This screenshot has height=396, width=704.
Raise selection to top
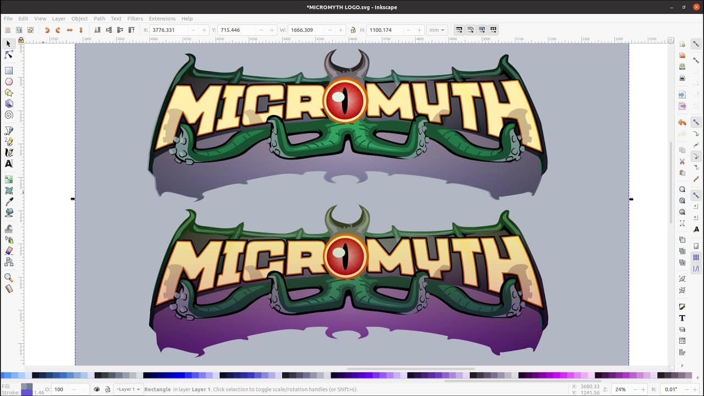(131, 30)
